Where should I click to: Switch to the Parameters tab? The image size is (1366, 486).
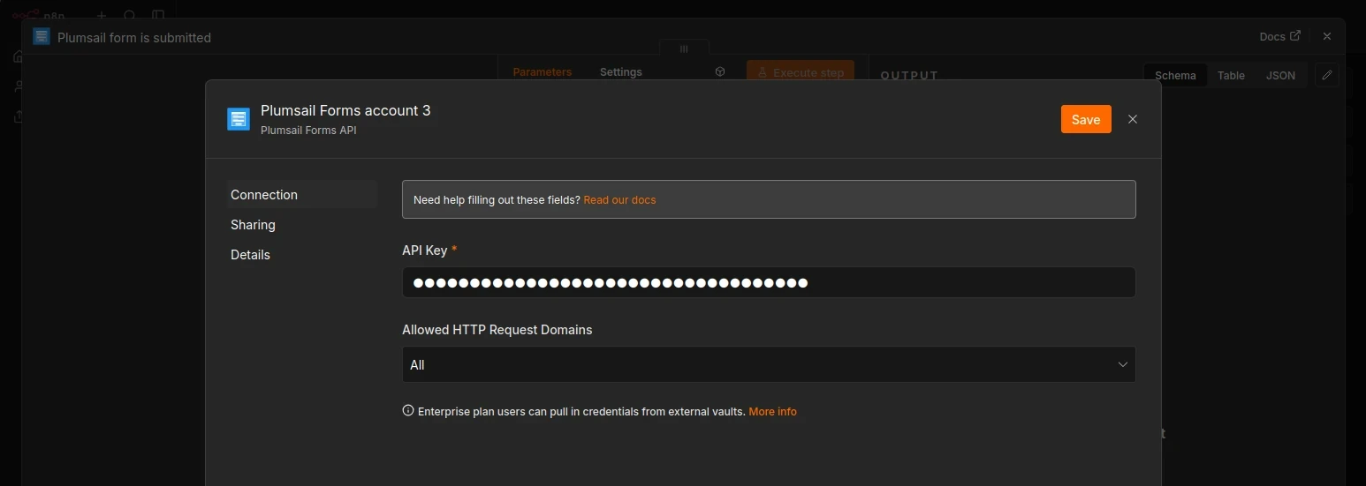point(542,72)
